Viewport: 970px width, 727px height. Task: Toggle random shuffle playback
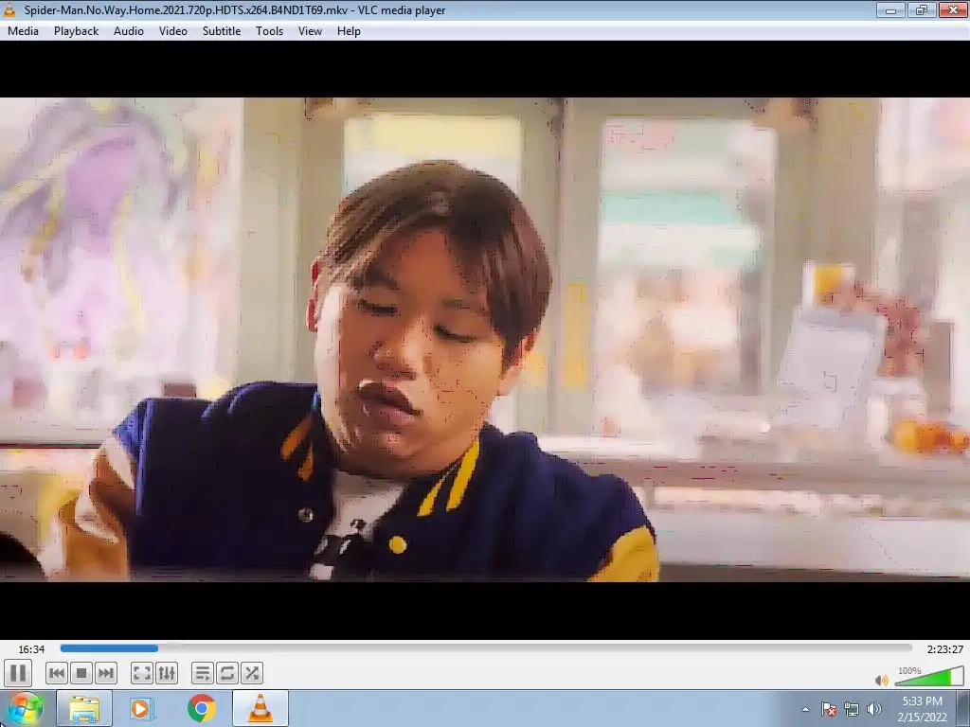coord(252,673)
